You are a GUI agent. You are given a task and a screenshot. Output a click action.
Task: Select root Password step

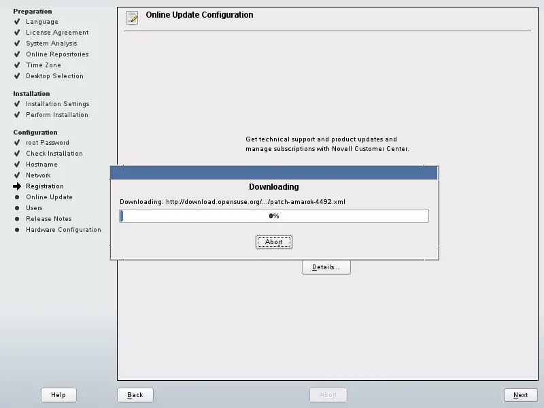pos(48,143)
